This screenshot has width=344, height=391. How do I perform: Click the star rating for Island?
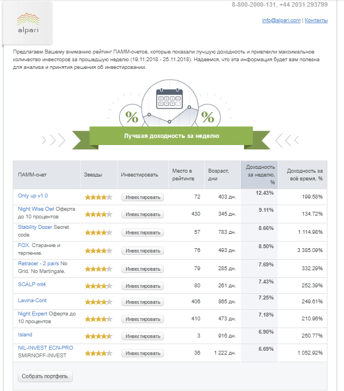tap(99, 336)
